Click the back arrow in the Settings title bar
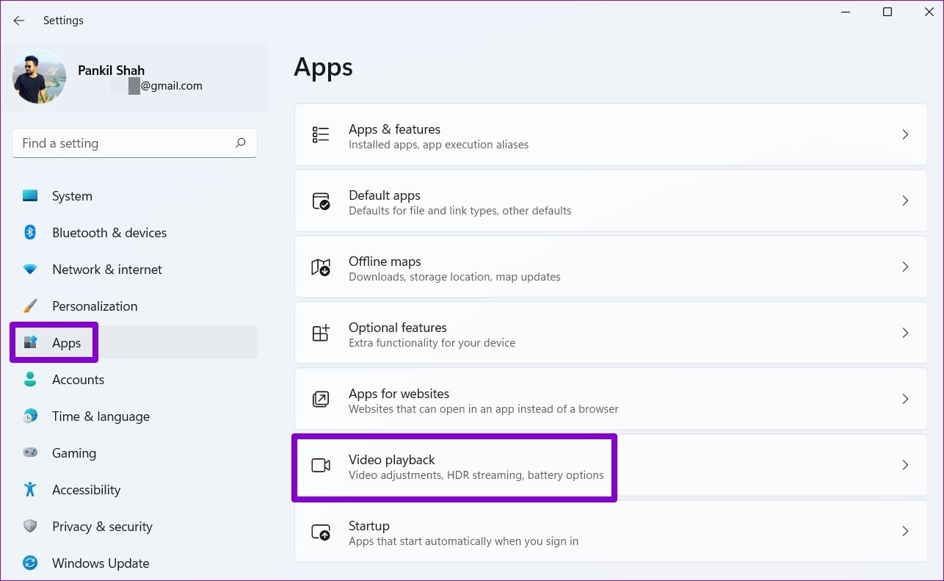The width and height of the screenshot is (944, 581). 19,21
